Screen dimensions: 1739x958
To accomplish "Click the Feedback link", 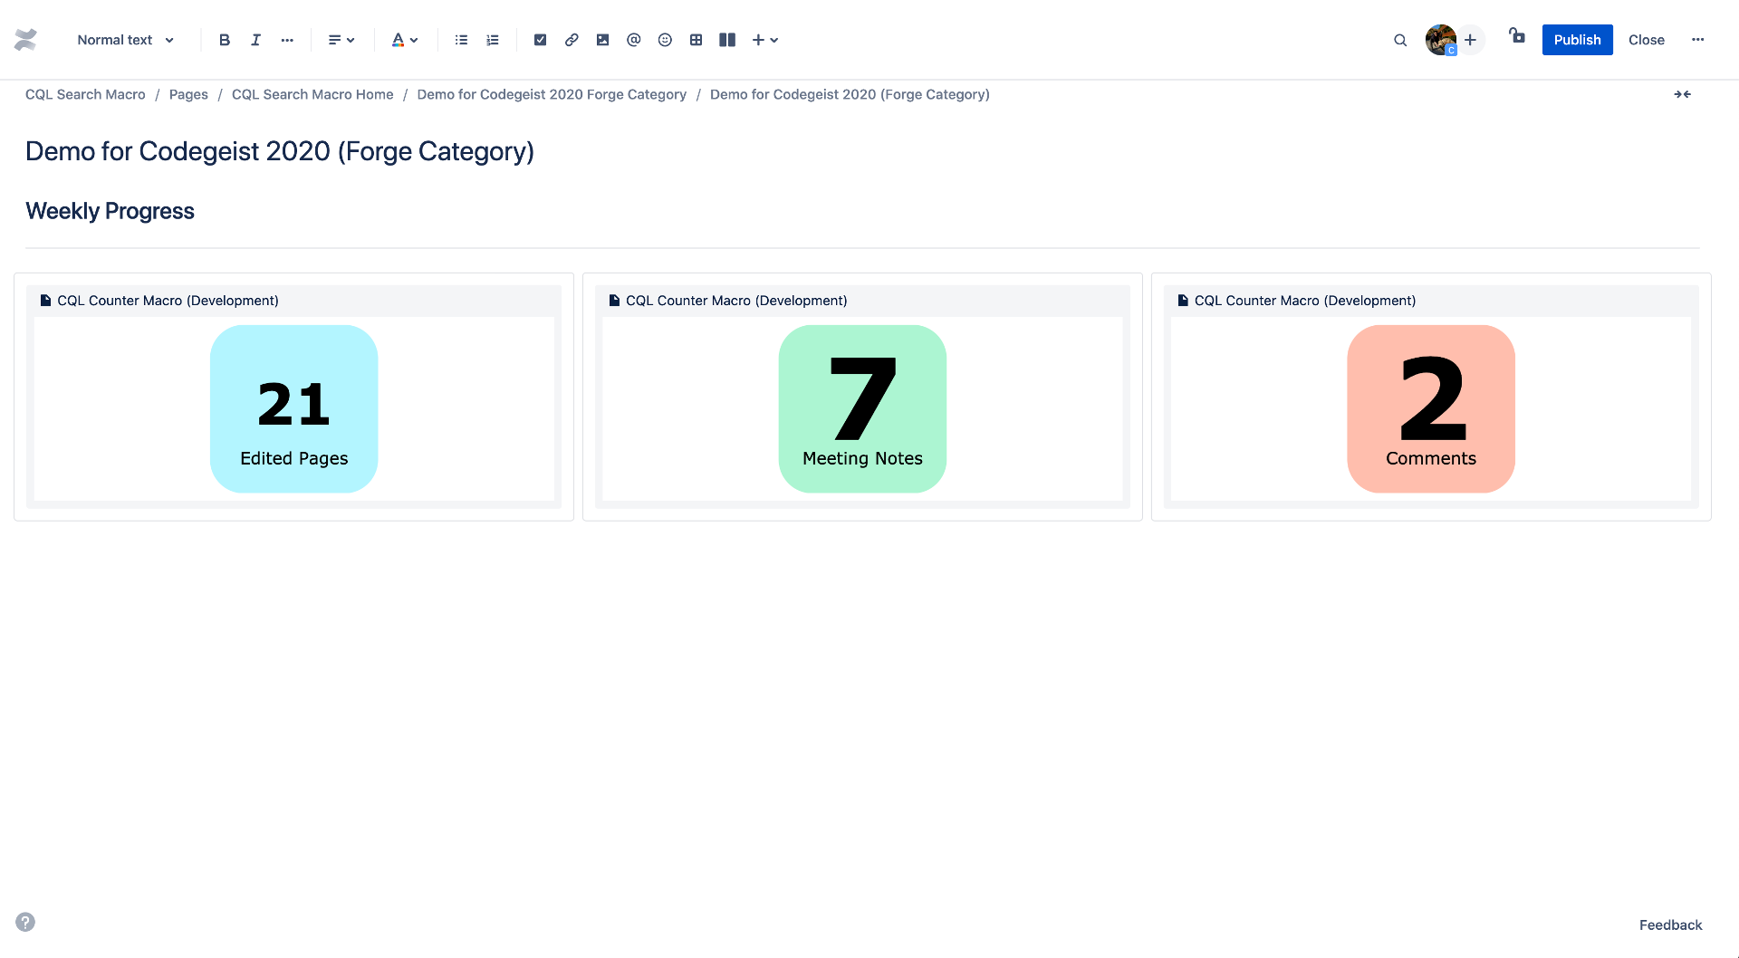I will tap(1670, 924).
